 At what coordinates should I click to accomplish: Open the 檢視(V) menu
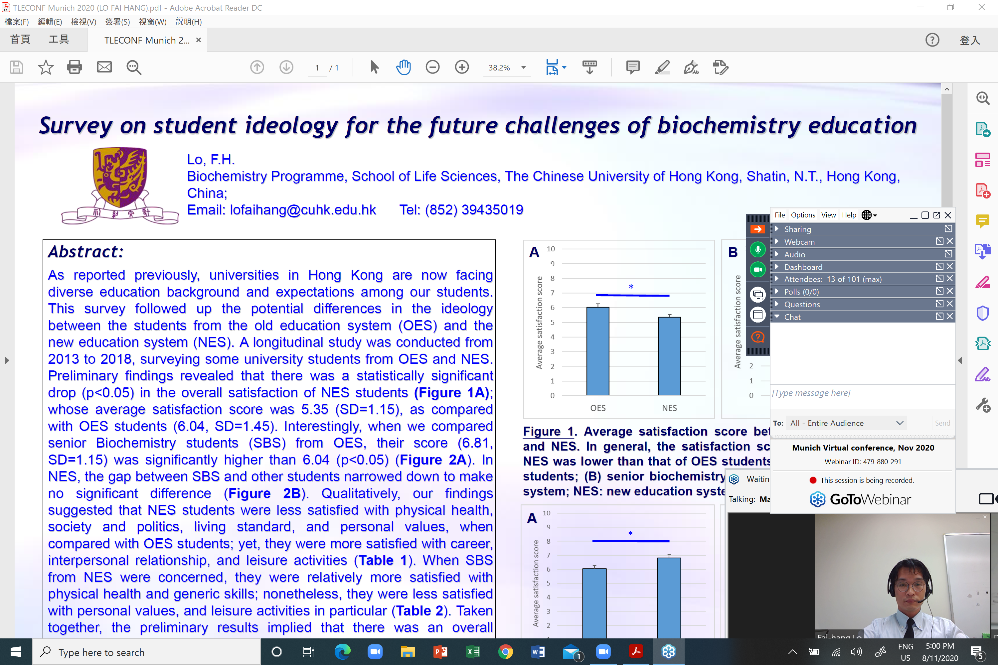83,22
